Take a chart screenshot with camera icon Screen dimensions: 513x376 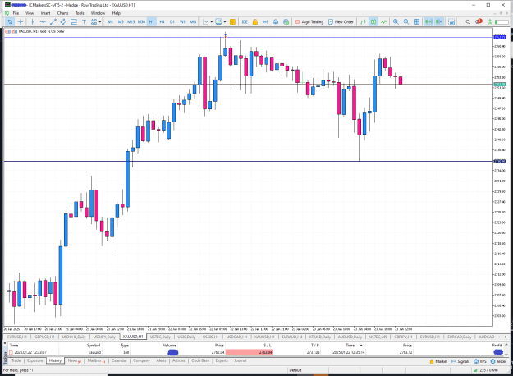pos(451,22)
